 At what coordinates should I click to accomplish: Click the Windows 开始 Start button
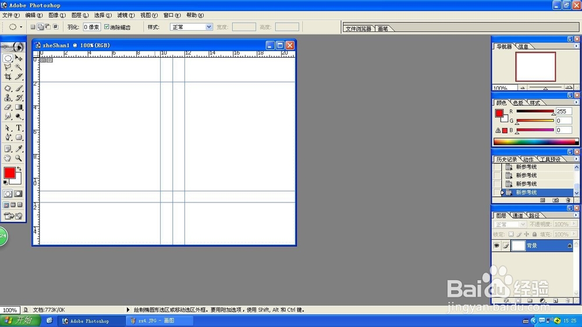click(x=20, y=321)
